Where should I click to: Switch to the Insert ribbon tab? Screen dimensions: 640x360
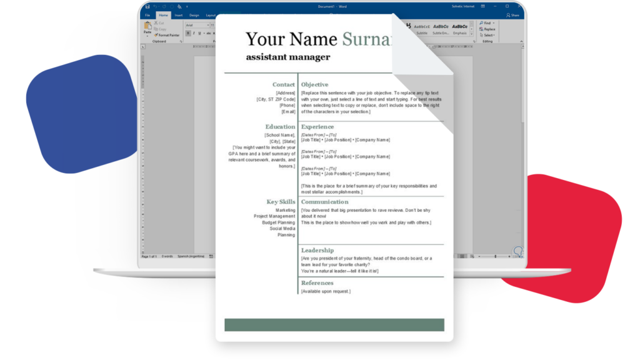click(x=178, y=16)
